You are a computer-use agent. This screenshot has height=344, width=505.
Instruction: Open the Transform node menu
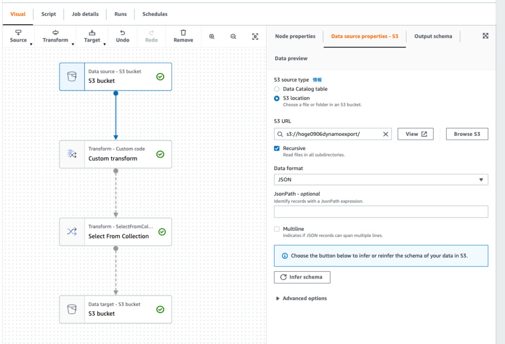(x=55, y=36)
